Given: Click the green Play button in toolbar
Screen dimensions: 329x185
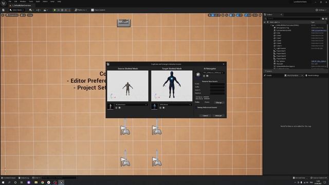Looking at the screenshot, I should click(x=55, y=10).
